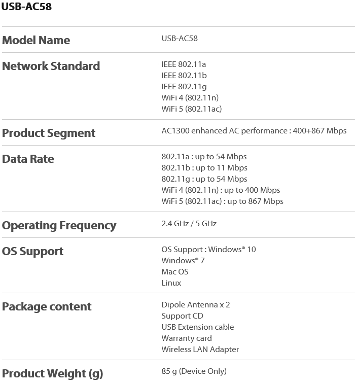Click the Product Weight (g) row label

[53, 373]
